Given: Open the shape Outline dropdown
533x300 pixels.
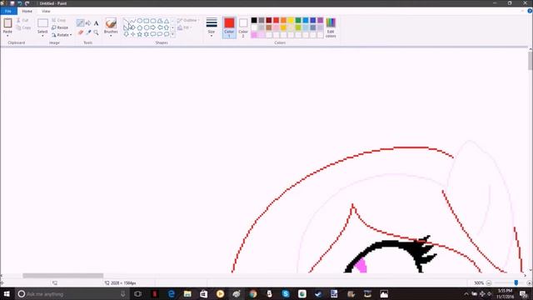Looking at the screenshot, I should (x=187, y=20).
